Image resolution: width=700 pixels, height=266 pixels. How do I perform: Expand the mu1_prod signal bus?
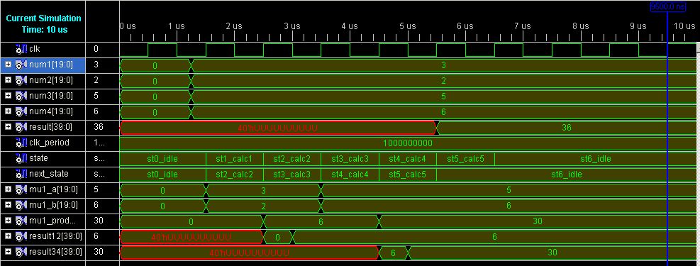[9, 221]
